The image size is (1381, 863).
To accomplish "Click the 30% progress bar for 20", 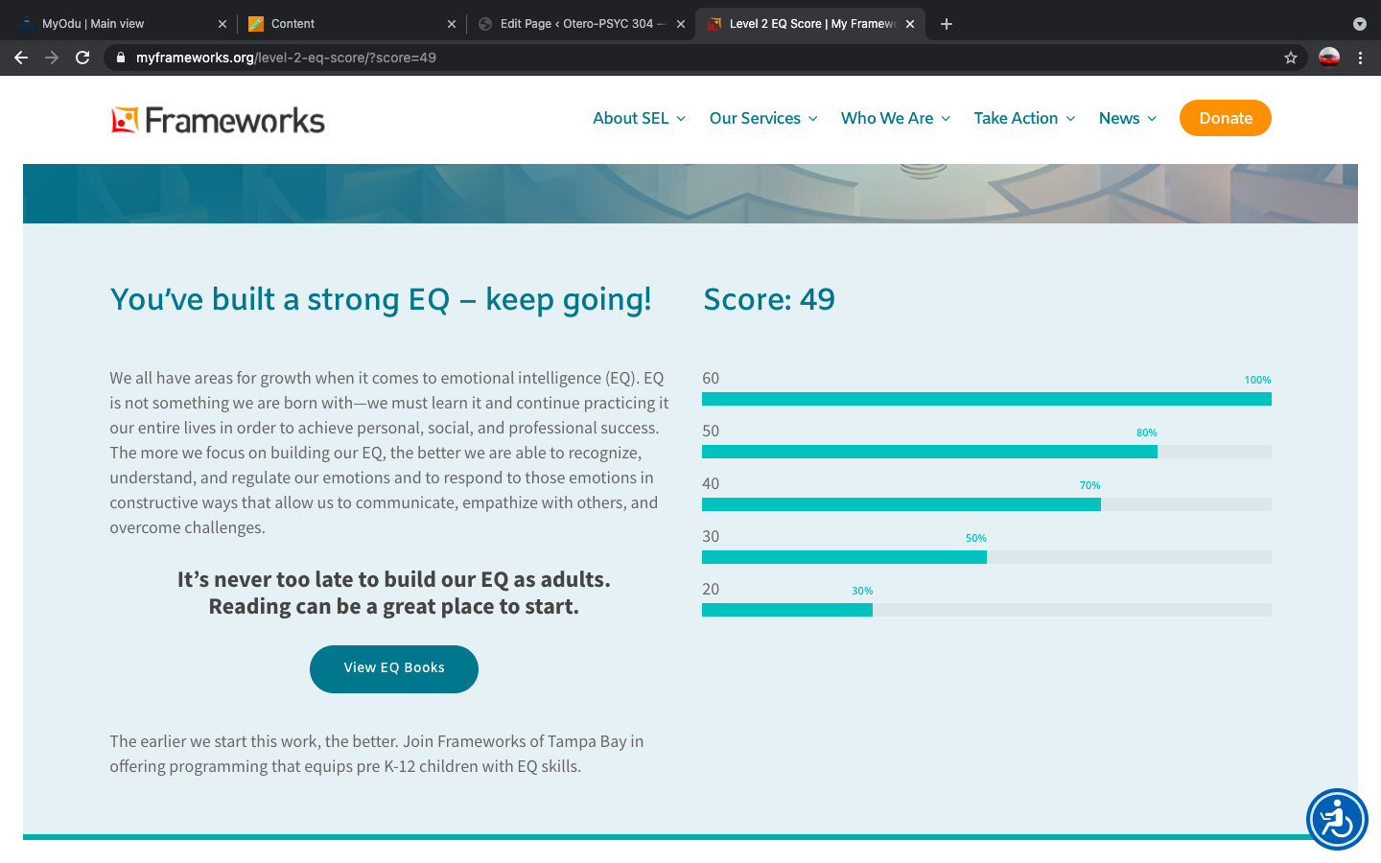I will (987, 610).
